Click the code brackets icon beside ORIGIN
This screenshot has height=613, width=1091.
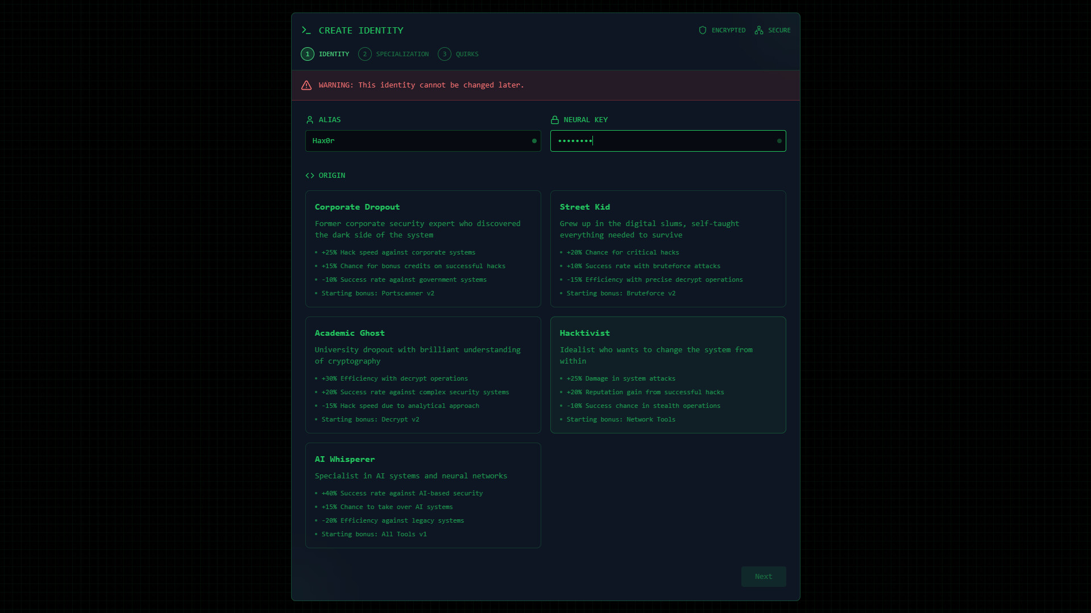click(309, 176)
